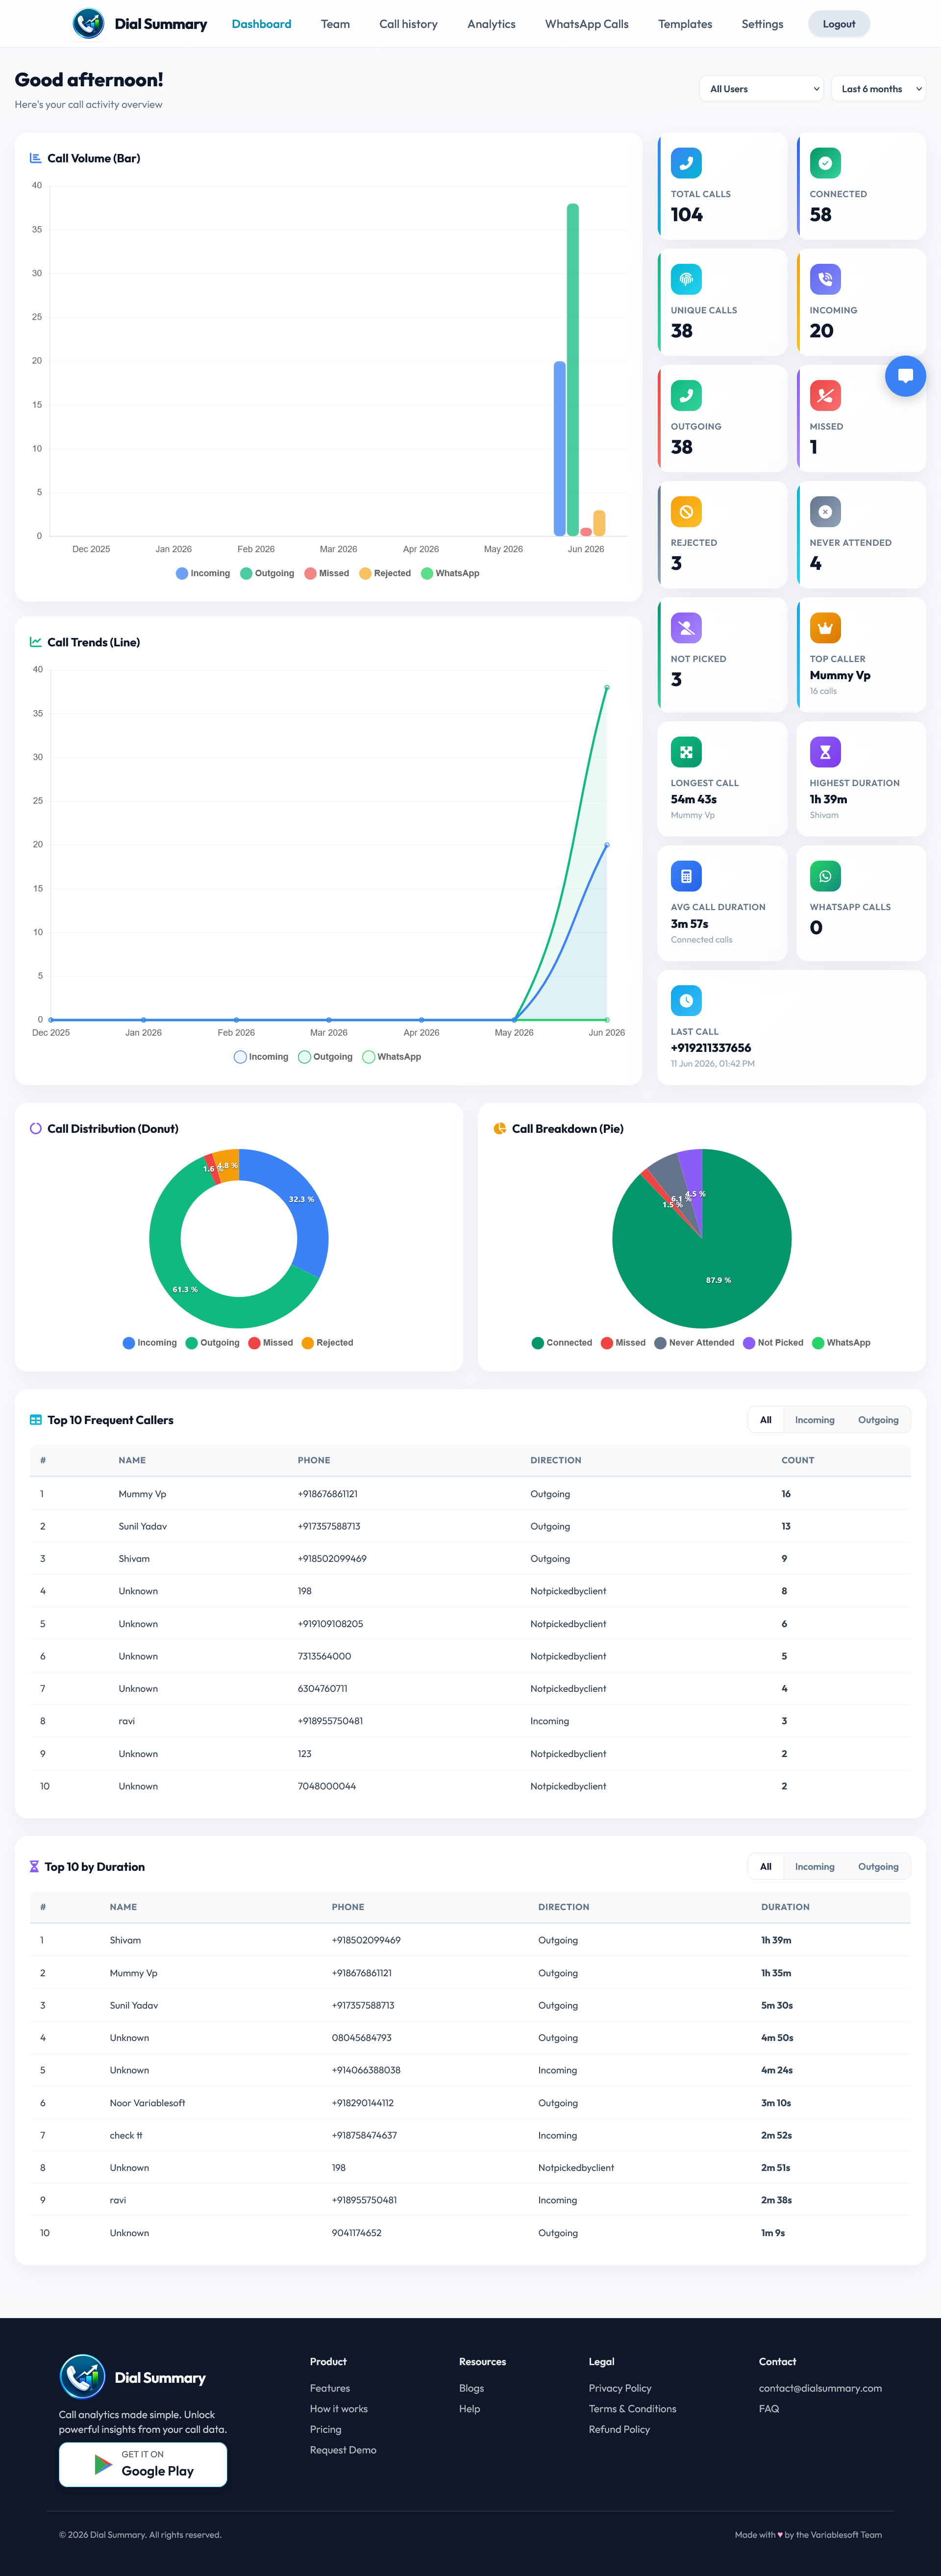Image resolution: width=941 pixels, height=2576 pixels.
Task: Click the Avg Call Duration calculator icon
Action: [x=686, y=876]
